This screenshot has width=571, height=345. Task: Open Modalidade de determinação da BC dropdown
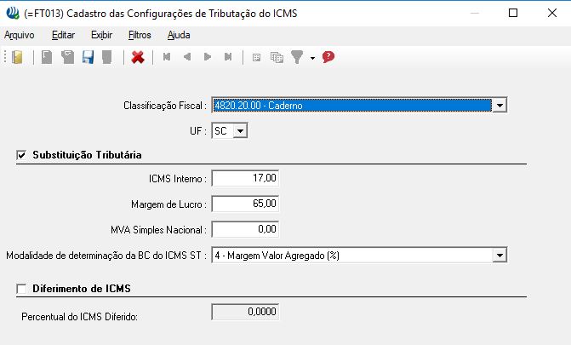(x=500, y=255)
